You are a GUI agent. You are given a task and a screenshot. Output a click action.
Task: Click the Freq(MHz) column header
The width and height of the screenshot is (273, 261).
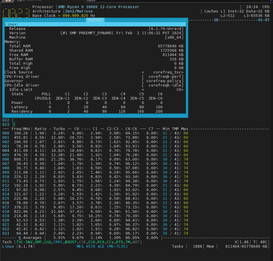click(22, 129)
